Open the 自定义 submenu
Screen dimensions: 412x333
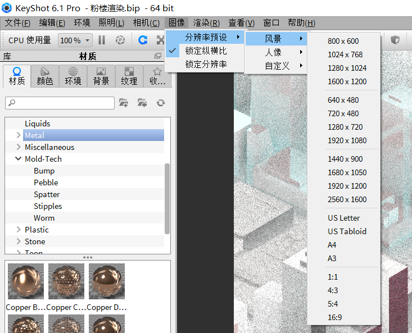[276, 66]
